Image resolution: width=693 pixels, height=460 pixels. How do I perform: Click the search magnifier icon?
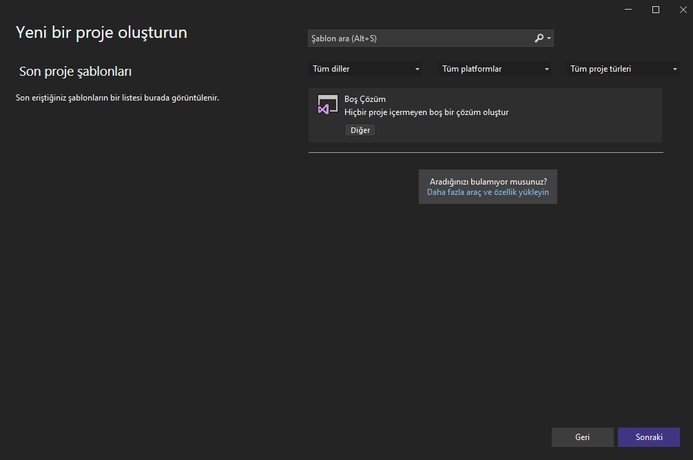(539, 39)
